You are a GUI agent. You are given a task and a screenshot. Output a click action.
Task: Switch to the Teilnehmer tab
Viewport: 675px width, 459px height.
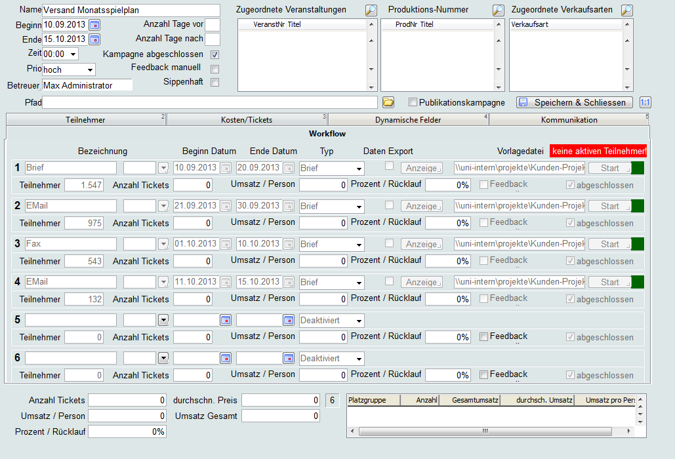86,119
